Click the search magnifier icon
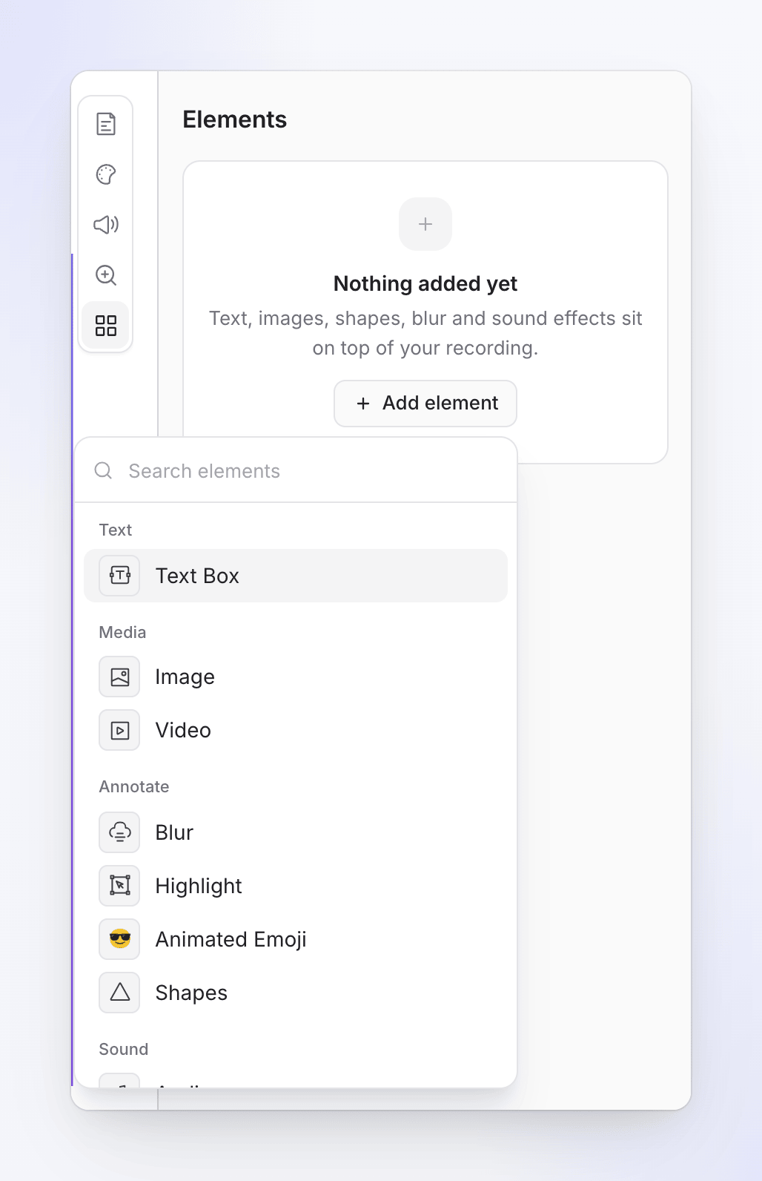This screenshot has width=762, height=1181. (x=104, y=471)
